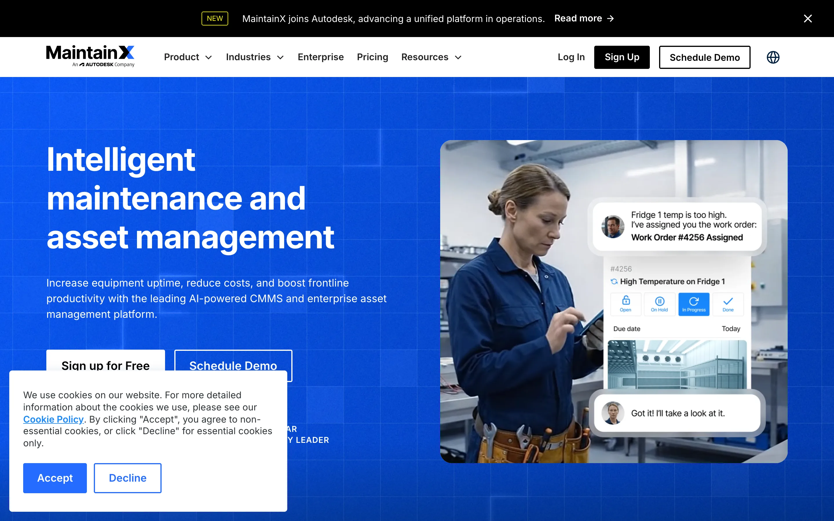Click the cold storage room thumbnail
The image size is (834, 521).
[x=677, y=365]
